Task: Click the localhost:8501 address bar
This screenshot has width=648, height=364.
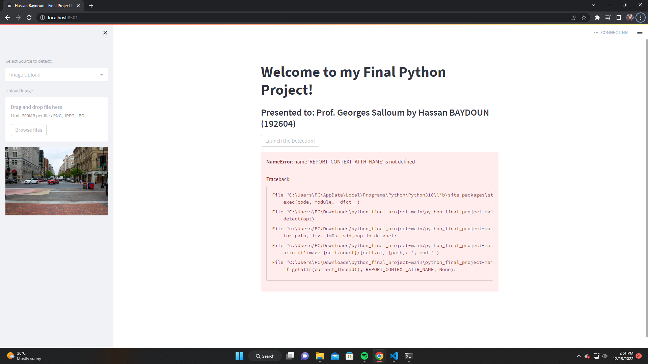Action: 304,18
